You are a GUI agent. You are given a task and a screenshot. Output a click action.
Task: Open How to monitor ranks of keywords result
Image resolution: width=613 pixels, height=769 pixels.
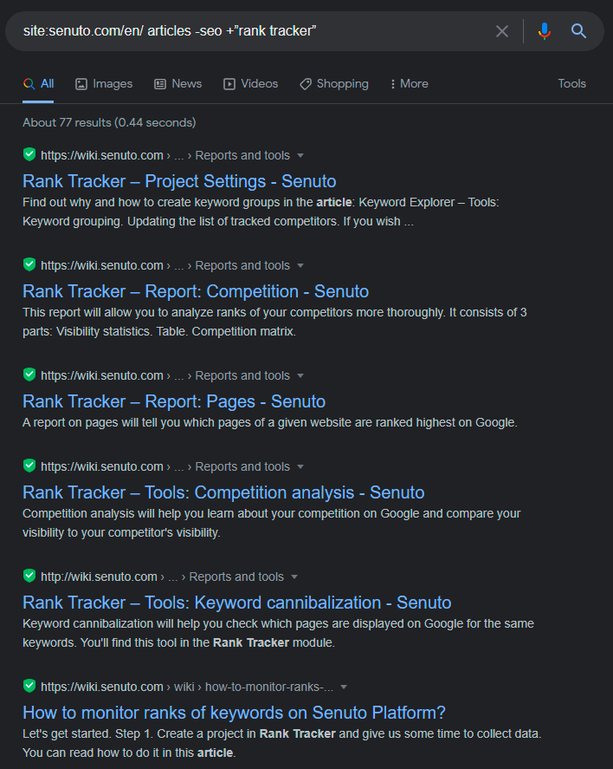234,712
